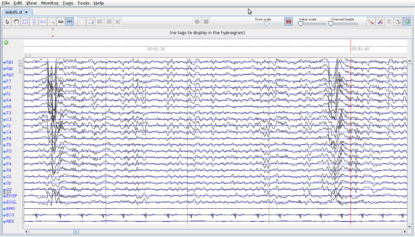Activate the hand panning tool
The image size is (415, 237).
tap(16, 21)
